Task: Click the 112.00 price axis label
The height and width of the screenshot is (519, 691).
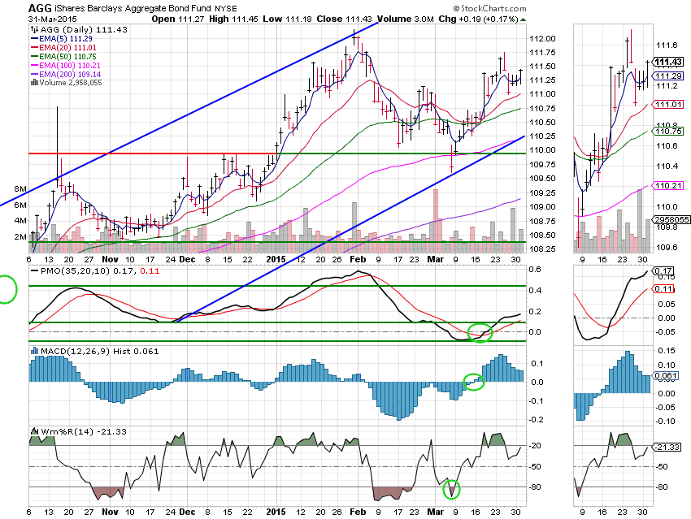Action: pos(542,38)
